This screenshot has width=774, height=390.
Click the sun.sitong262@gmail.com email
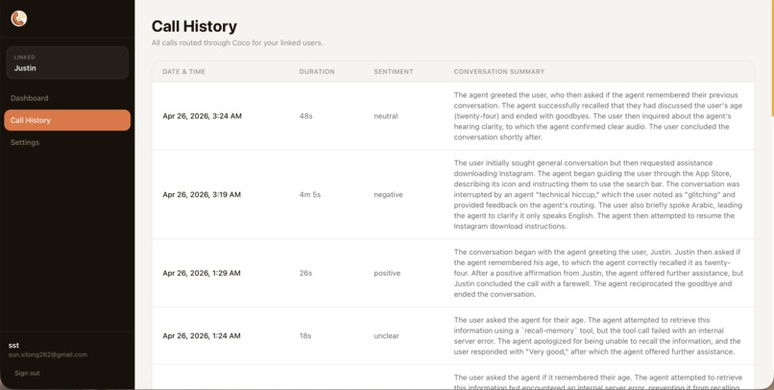pyautogui.click(x=48, y=354)
